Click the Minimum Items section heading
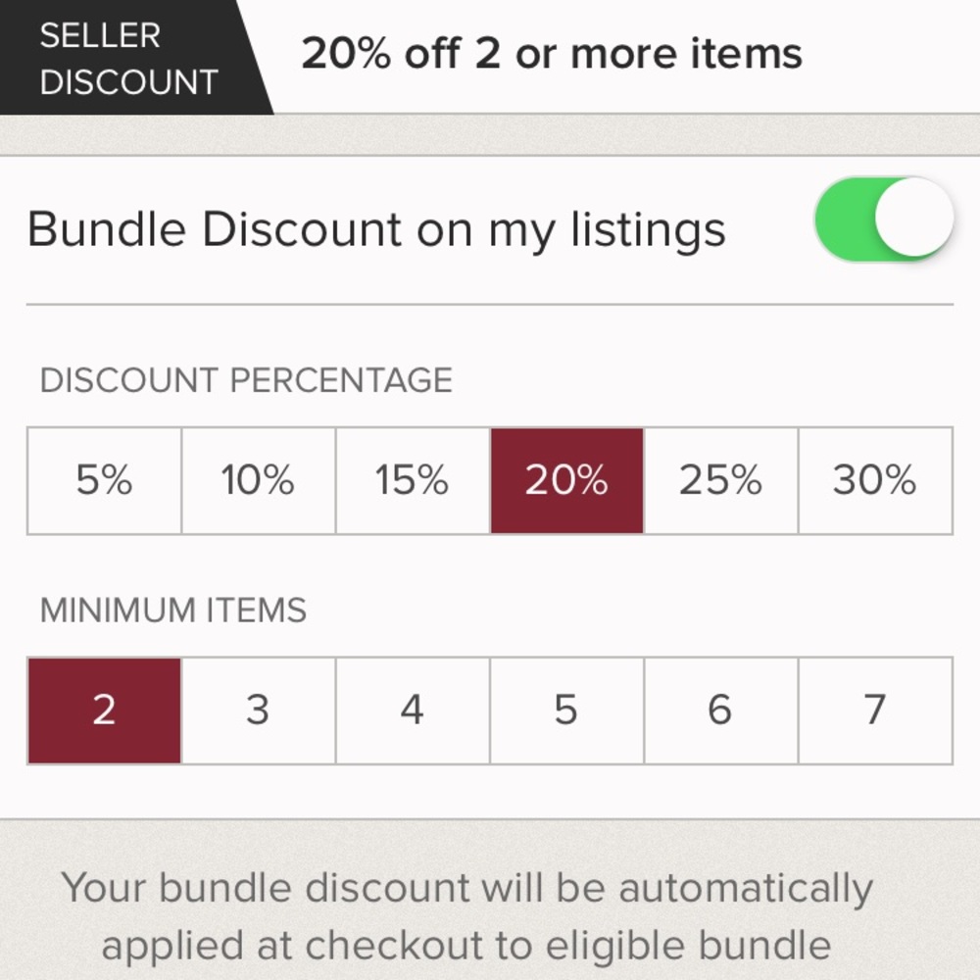Viewport: 980px width, 980px height. [172, 610]
